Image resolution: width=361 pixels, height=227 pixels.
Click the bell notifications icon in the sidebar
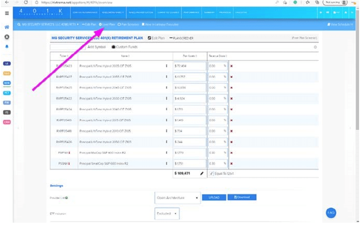(x=7, y=47)
